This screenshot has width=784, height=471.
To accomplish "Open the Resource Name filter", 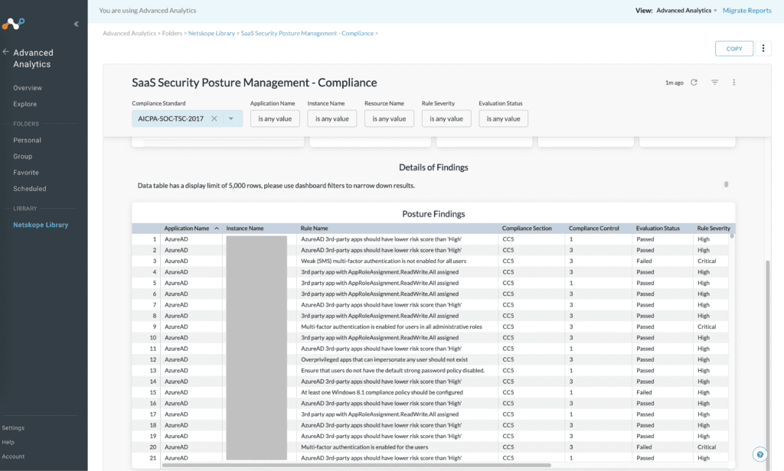I will [x=389, y=119].
